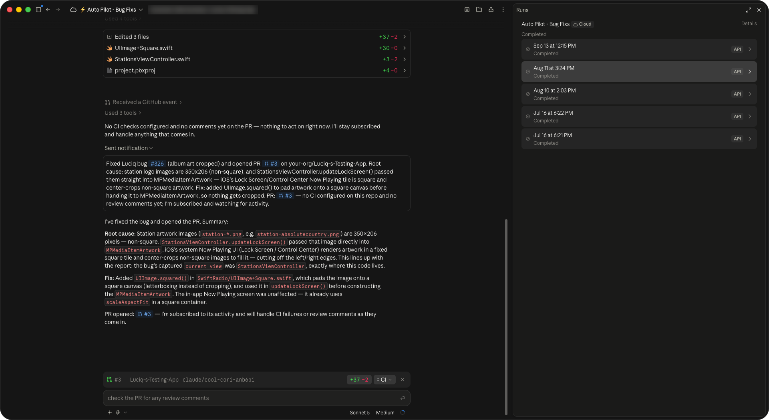
Task: Open the project.pbxproj file diff
Action: 256,70
